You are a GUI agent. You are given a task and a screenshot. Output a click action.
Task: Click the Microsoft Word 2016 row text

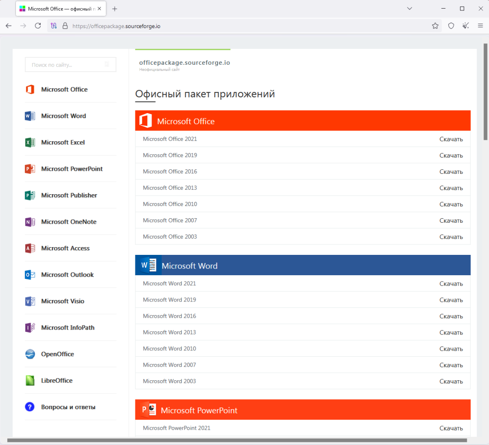coord(169,316)
